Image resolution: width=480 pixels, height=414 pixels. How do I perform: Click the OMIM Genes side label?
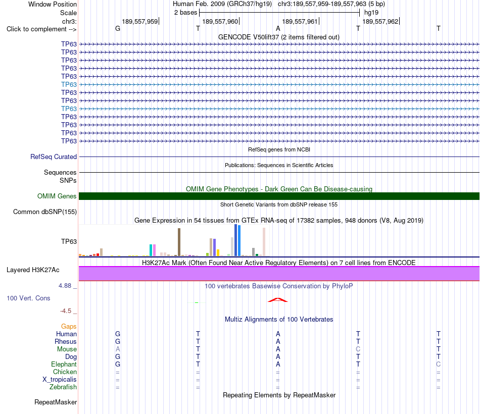coord(57,196)
